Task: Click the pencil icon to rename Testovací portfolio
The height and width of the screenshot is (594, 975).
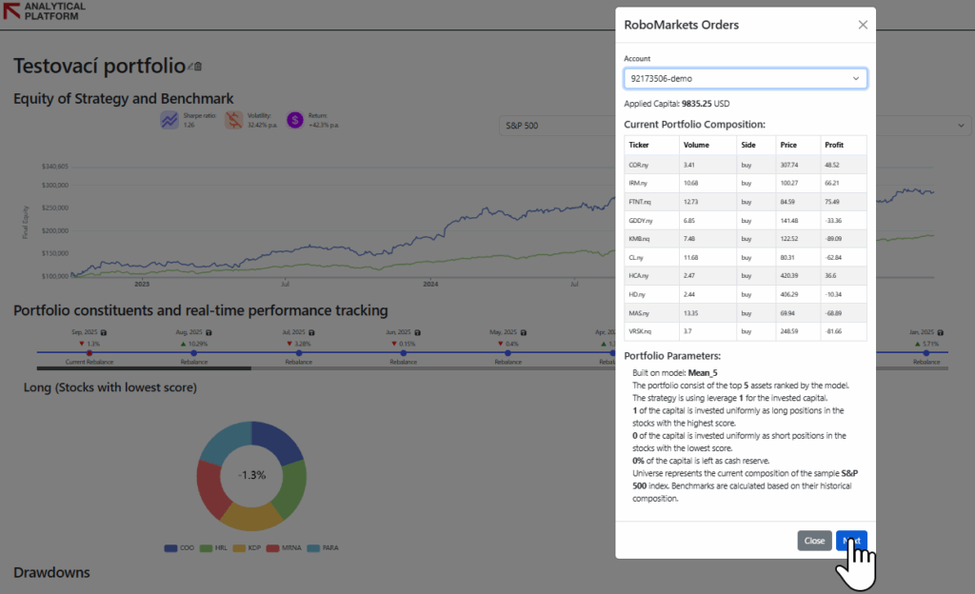Action: (192, 66)
